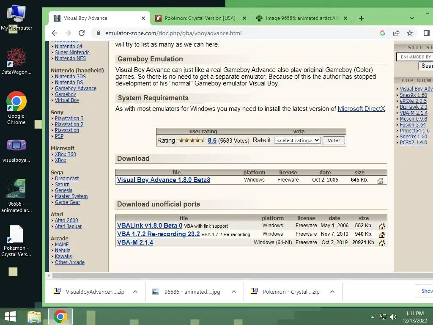
Task: Open MAME arcade sidebar link
Action: 62,245
